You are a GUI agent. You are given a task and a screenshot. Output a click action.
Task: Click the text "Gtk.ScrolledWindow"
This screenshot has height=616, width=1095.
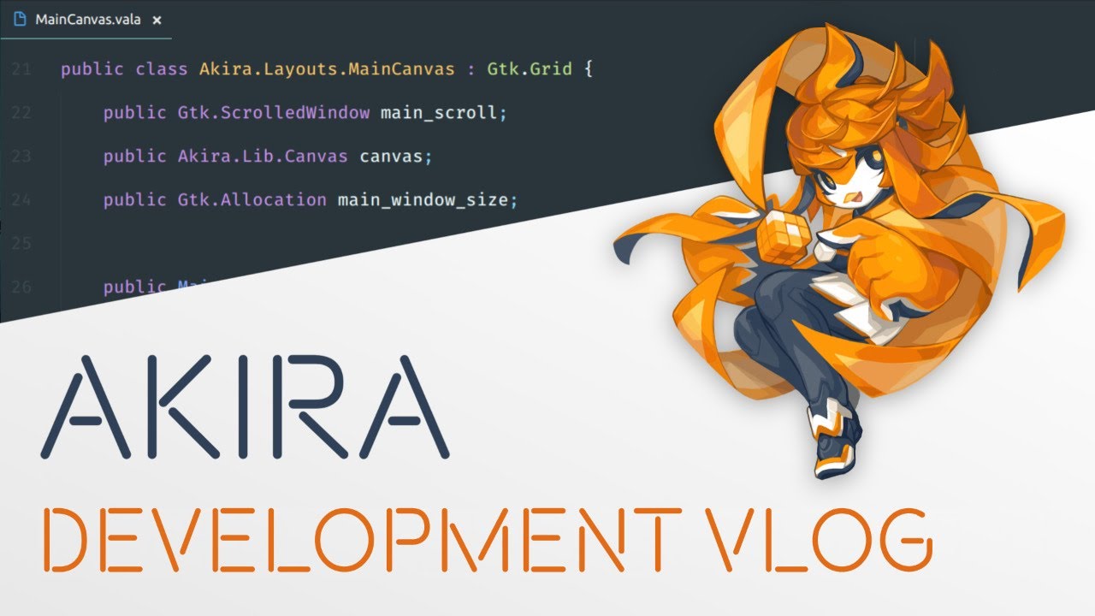[x=274, y=113]
